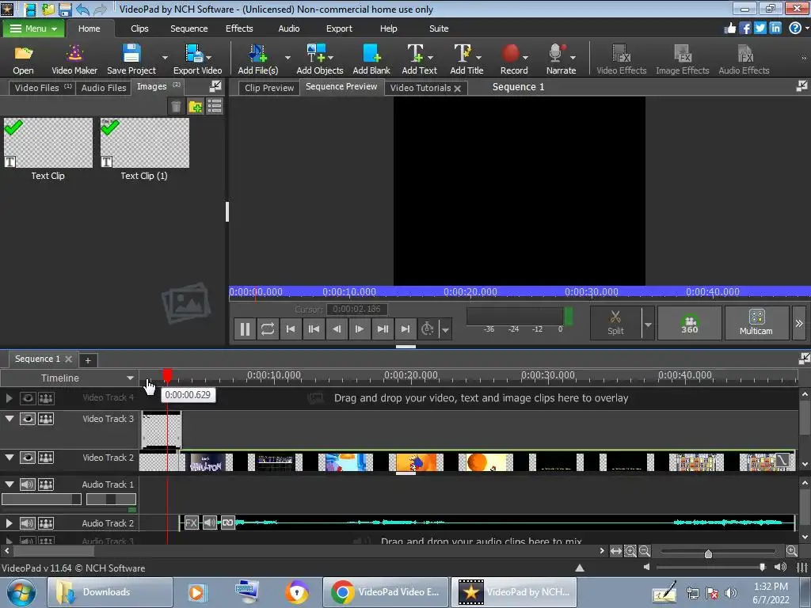This screenshot has width=811, height=608.
Task: Click the link icon on audio clip
Action: point(228,522)
